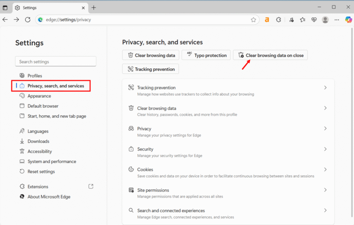The height and width of the screenshot is (225, 354).
Task: Click the Search settings field
Action: [x=55, y=61]
